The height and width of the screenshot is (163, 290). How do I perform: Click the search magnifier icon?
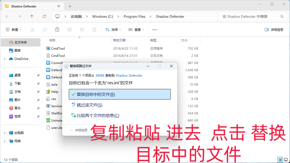(x=282, y=16)
